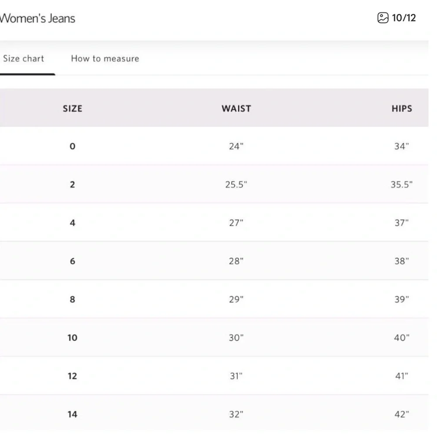This screenshot has width=437, height=437.
Task: Select size 10 in the size column
Action: (x=73, y=337)
